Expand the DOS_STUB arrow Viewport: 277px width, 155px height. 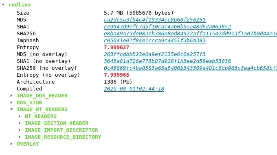(x=11, y=102)
